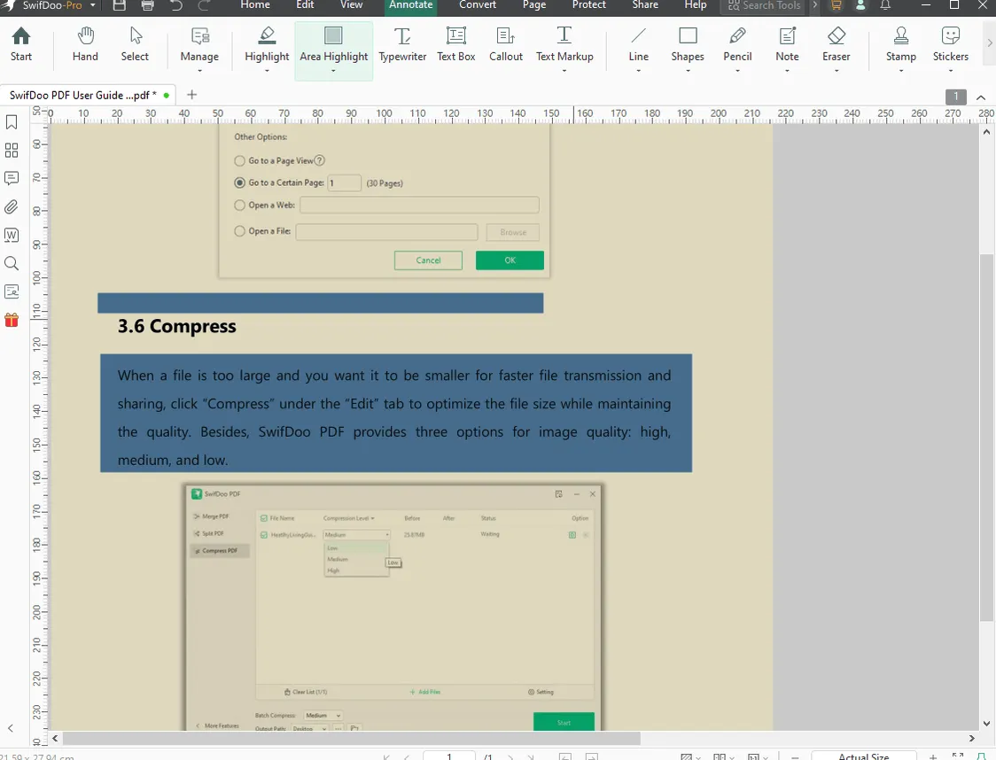The width and height of the screenshot is (996, 760).
Task: Undo the last action
Action: point(176,5)
